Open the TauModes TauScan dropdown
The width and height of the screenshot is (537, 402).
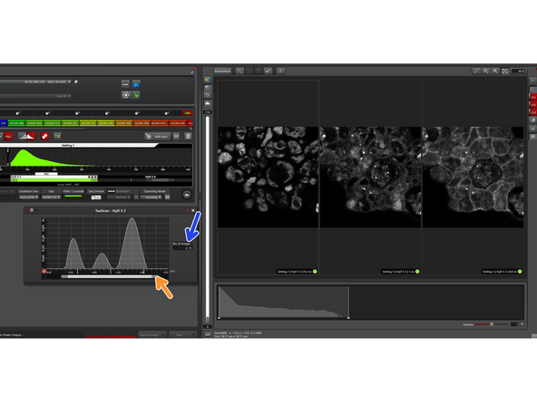point(120,197)
